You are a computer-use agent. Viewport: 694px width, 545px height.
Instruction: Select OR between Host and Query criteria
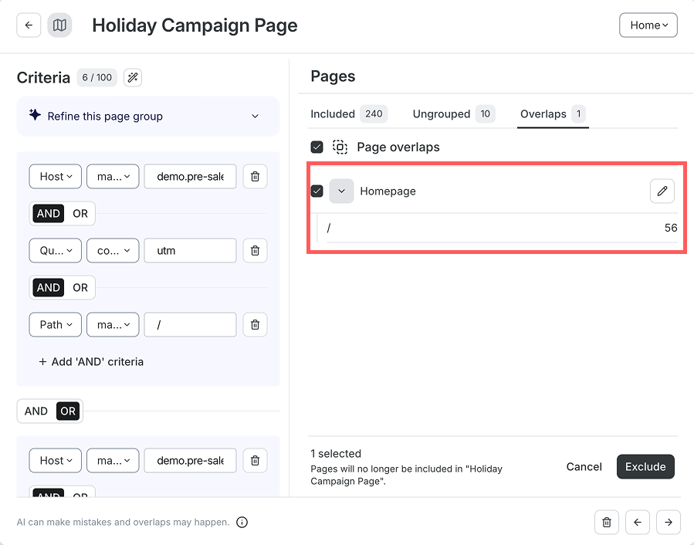(x=80, y=213)
